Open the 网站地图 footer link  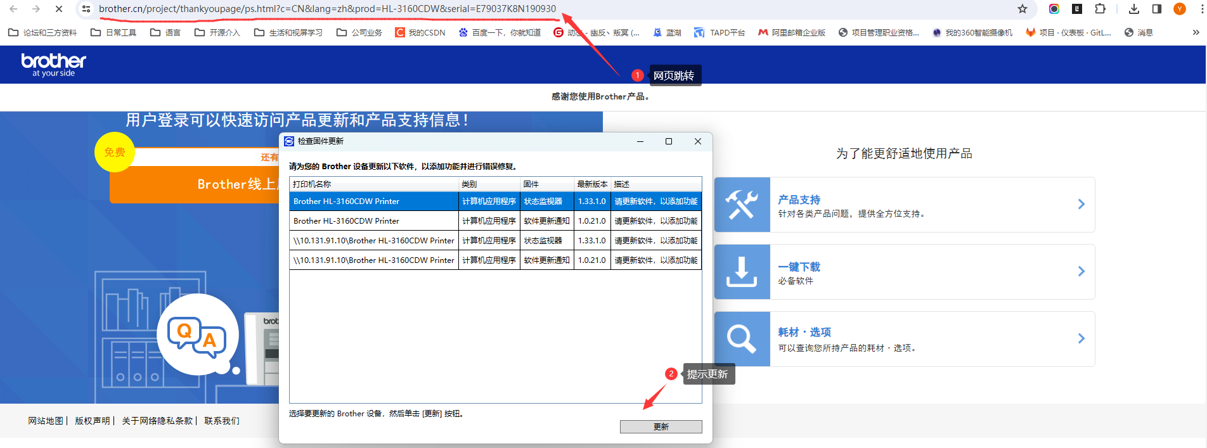coord(46,421)
